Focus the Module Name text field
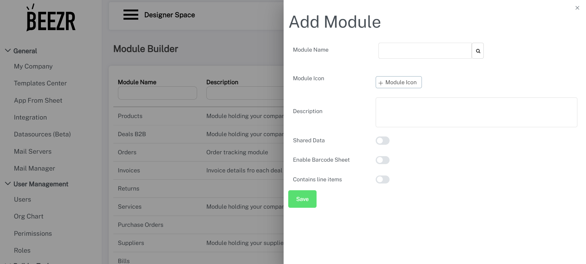 pos(425,51)
